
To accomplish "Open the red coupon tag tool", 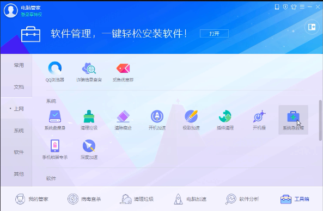I will [x=123, y=71].
